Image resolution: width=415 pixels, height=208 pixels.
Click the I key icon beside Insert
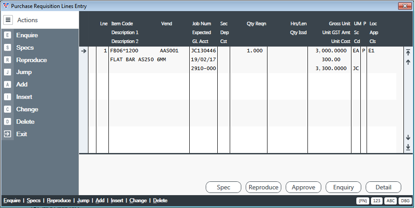pos(8,97)
